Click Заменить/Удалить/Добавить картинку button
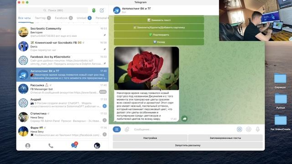The width and height of the screenshot is (292, 164). pos(159,27)
